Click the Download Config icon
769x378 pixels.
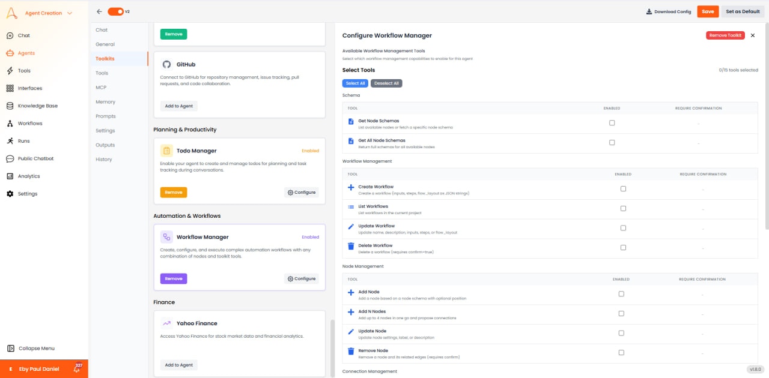[x=649, y=11]
